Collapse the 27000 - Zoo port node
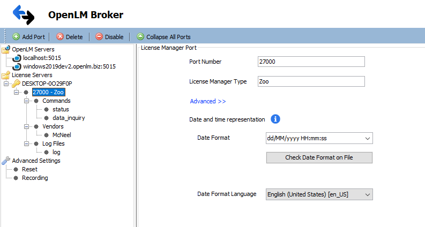The height and width of the screenshot is (227, 425). [17, 92]
